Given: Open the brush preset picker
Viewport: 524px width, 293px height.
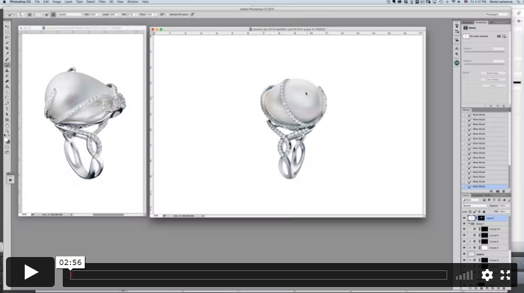Looking at the screenshot, I should [20, 15].
